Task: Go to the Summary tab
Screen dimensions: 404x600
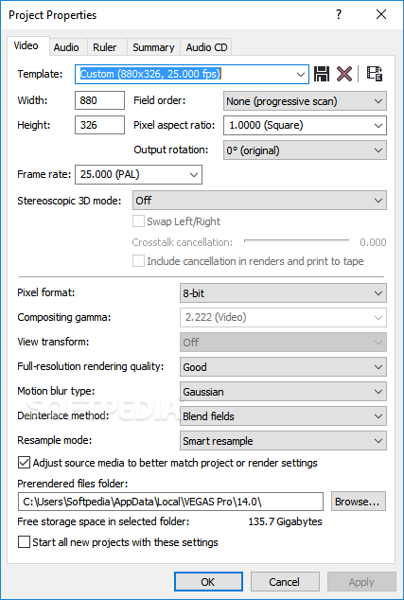Action: [153, 47]
